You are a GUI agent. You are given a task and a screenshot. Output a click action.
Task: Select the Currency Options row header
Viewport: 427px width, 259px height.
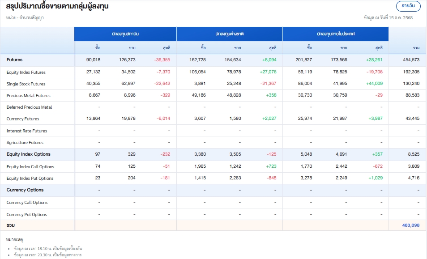(x=25, y=190)
